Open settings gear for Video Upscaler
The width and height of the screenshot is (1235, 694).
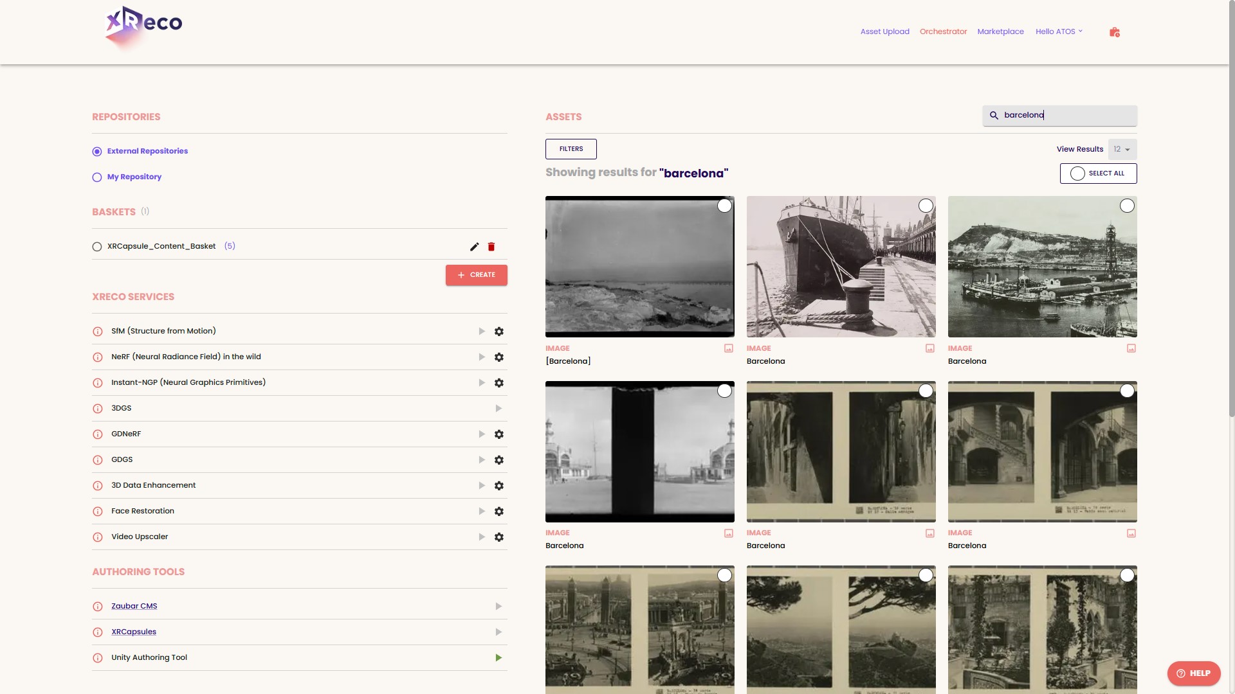click(499, 537)
